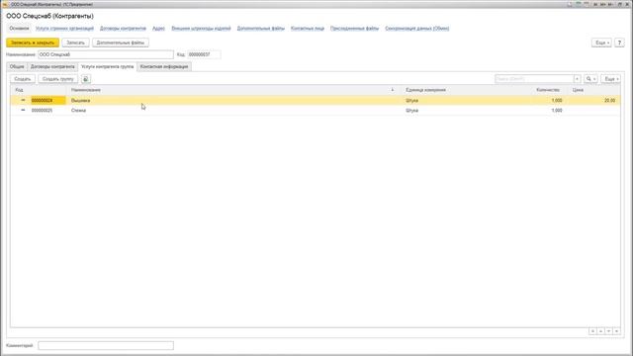633x356 pixels.
Task: Click quantity 1,000 in the Вышивка row
Action: pyautogui.click(x=557, y=101)
